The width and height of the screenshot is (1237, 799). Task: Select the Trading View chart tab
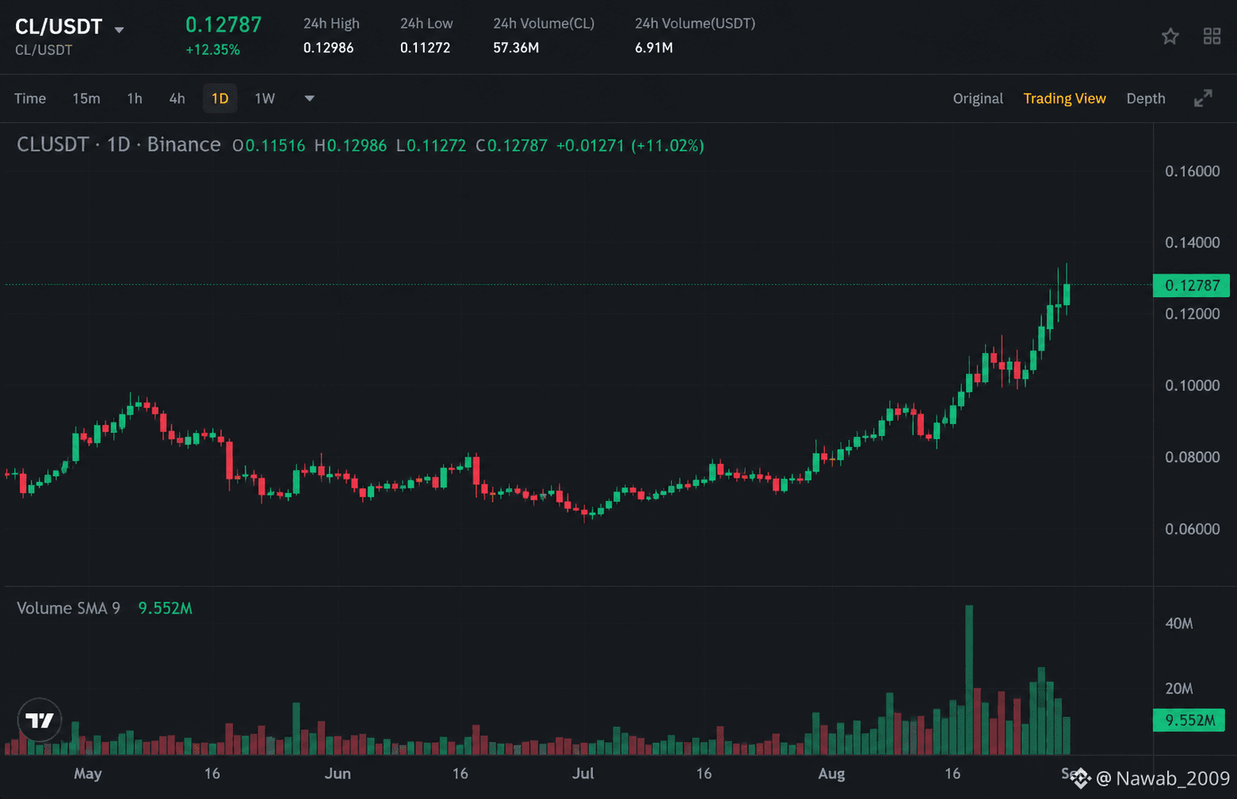coord(1064,98)
